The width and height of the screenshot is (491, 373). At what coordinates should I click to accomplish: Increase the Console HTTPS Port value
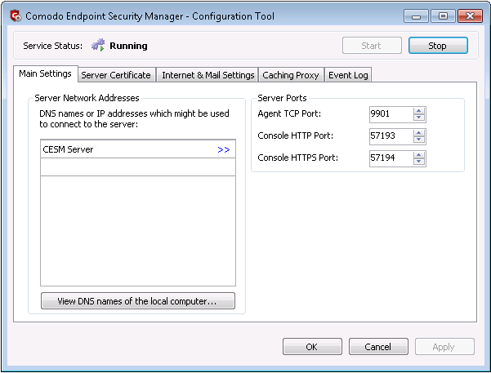419,154
